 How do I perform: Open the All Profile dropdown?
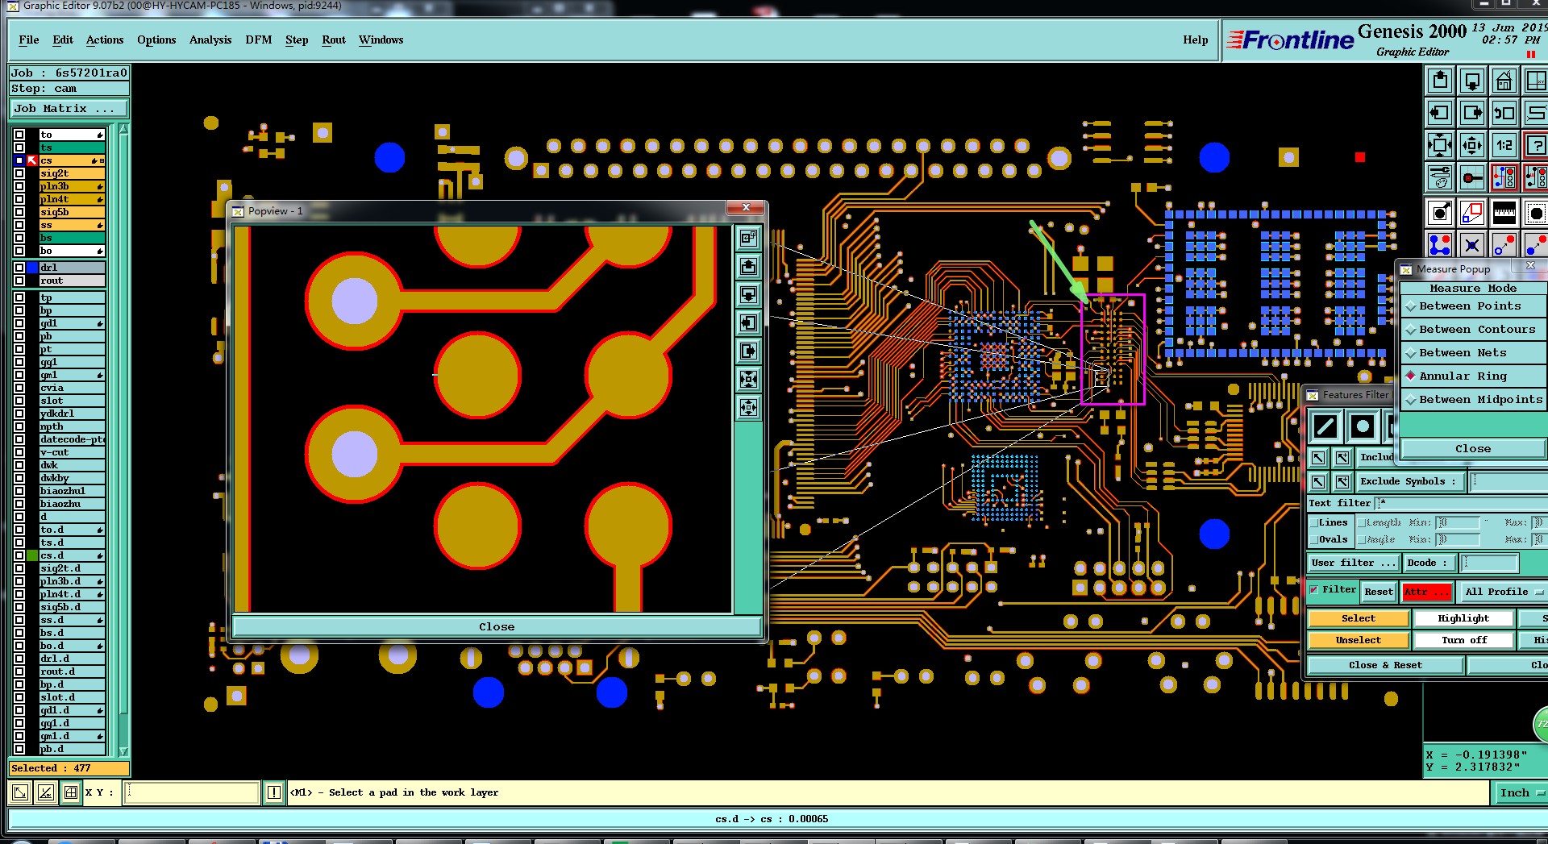[1504, 592]
